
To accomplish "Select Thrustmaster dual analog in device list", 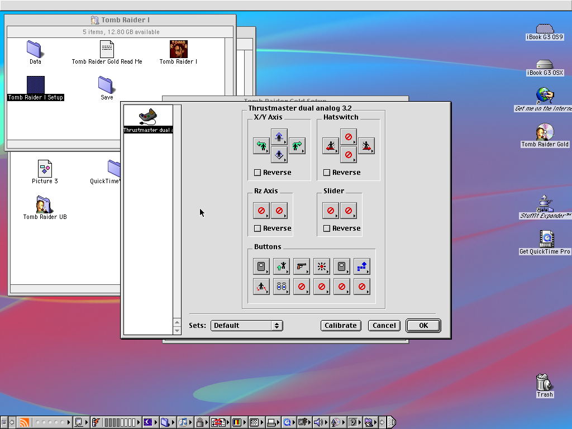I will coord(148,121).
